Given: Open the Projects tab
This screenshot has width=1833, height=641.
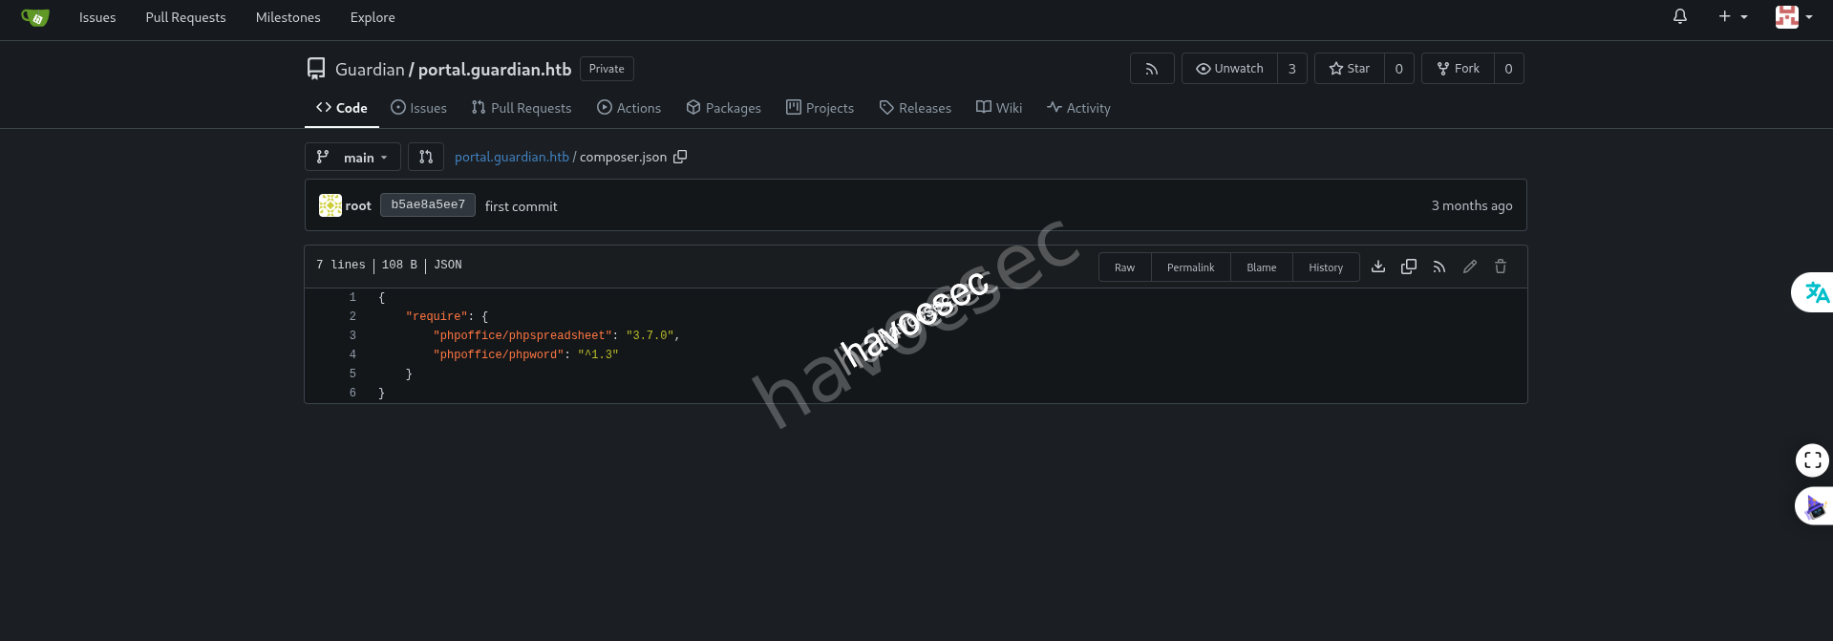Looking at the screenshot, I should click(821, 108).
